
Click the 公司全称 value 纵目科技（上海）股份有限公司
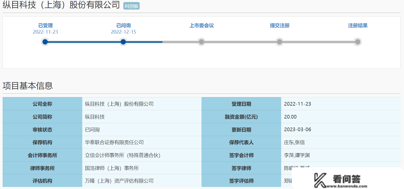click(x=119, y=104)
